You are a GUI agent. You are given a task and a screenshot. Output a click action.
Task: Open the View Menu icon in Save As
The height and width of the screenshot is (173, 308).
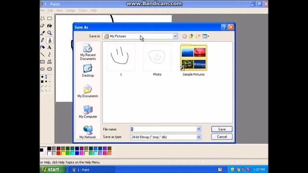(x=205, y=37)
